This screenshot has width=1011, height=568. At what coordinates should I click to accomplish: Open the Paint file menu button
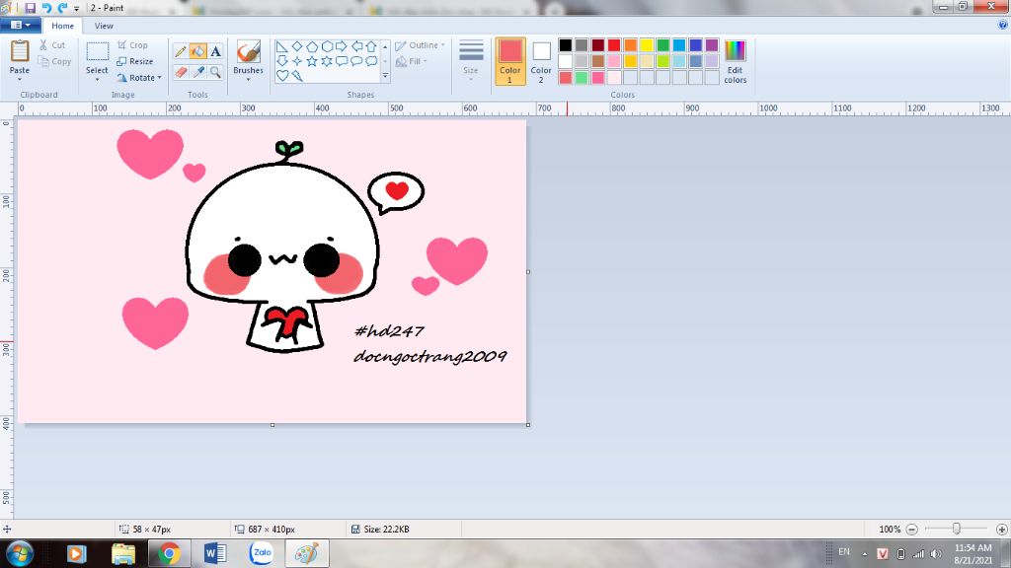click(x=20, y=26)
